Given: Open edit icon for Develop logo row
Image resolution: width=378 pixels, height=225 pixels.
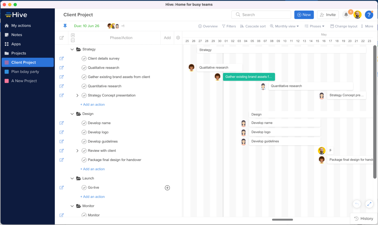Looking at the screenshot, I should [x=62, y=132].
